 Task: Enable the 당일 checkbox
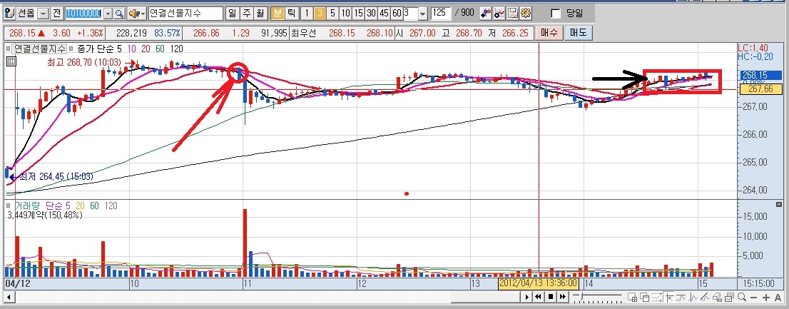[x=556, y=14]
